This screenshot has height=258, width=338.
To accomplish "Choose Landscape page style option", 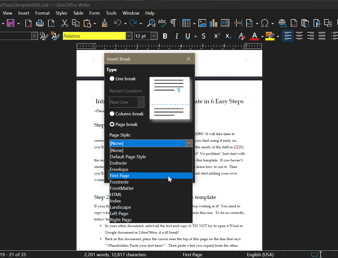I will (151, 207).
